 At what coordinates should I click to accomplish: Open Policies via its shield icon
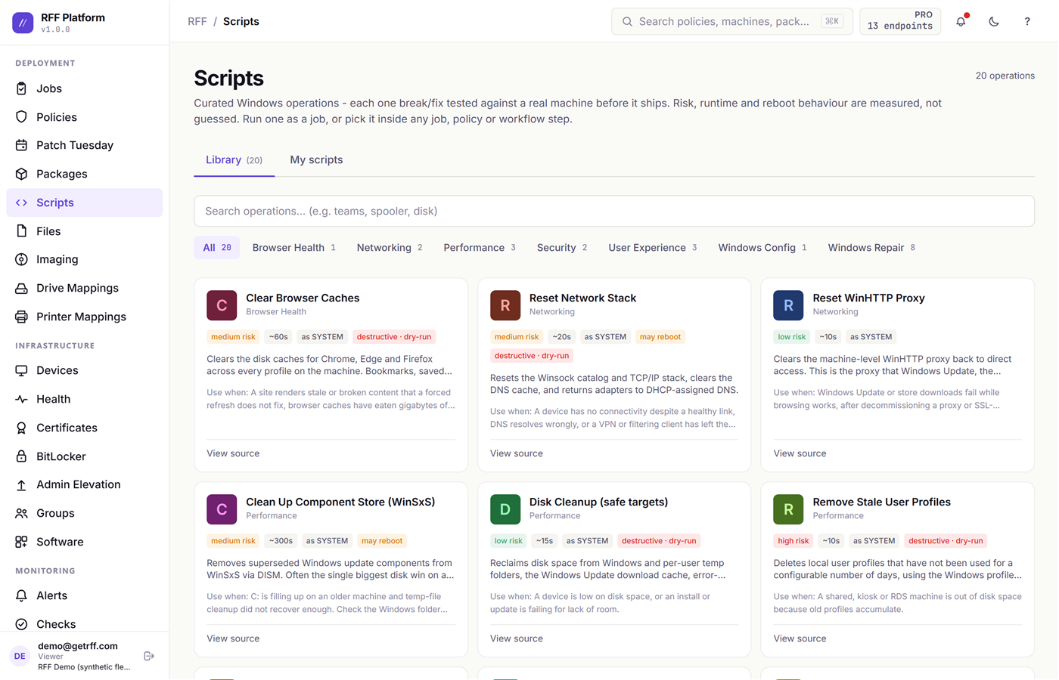[x=21, y=117]
